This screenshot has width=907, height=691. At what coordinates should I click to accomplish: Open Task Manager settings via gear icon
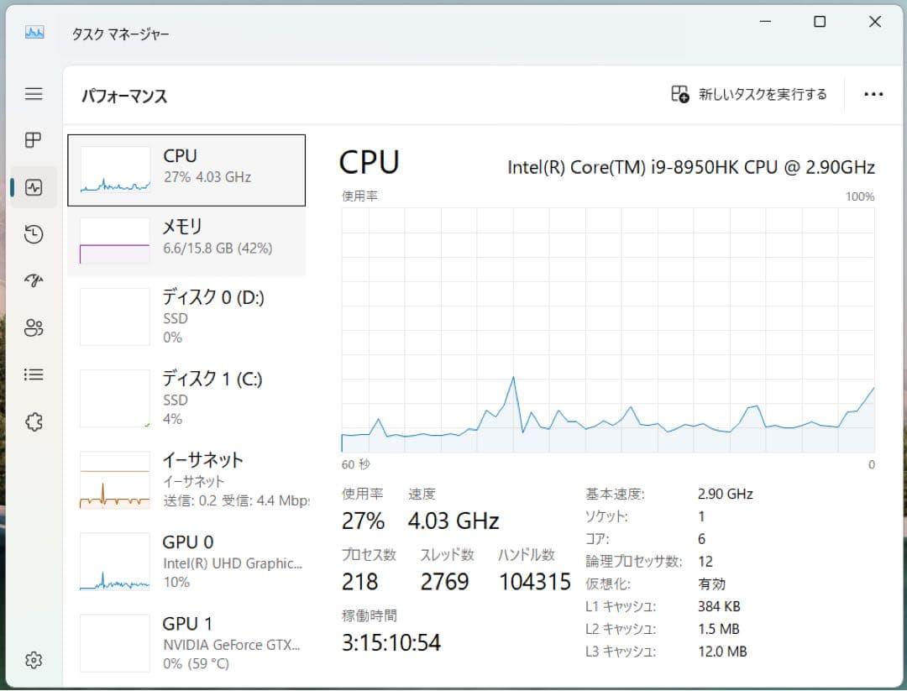[34, 660]
